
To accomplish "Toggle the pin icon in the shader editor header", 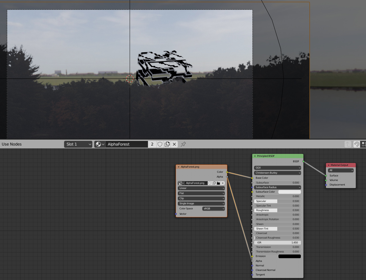I will (183, 144).
